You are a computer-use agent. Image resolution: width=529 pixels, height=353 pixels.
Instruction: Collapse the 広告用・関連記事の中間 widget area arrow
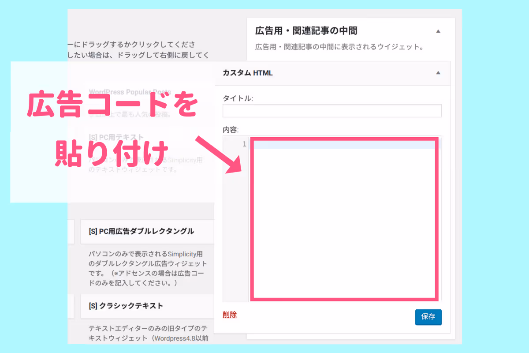[x=438, y=31]
